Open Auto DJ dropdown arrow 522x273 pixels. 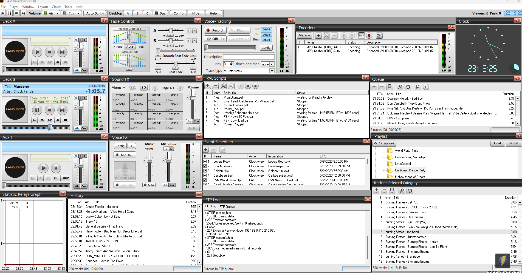103,13
